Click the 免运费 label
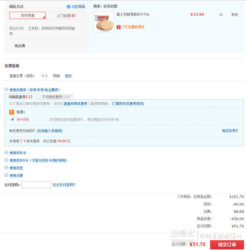 click(20, 46)
